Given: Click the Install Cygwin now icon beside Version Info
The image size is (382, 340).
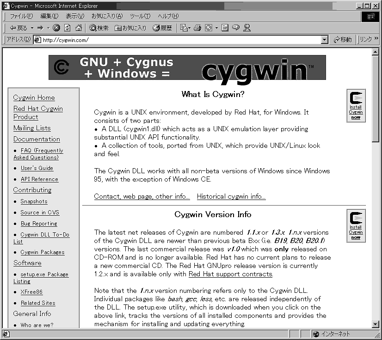Looking at the screenshot, I should click(x=356, y=225).
